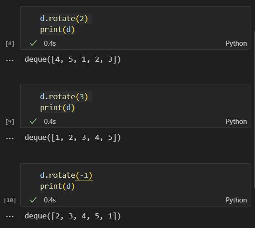Click the green success checkmark of cell 10
This screenshot has width=255, height=228.
coord(33,200)
